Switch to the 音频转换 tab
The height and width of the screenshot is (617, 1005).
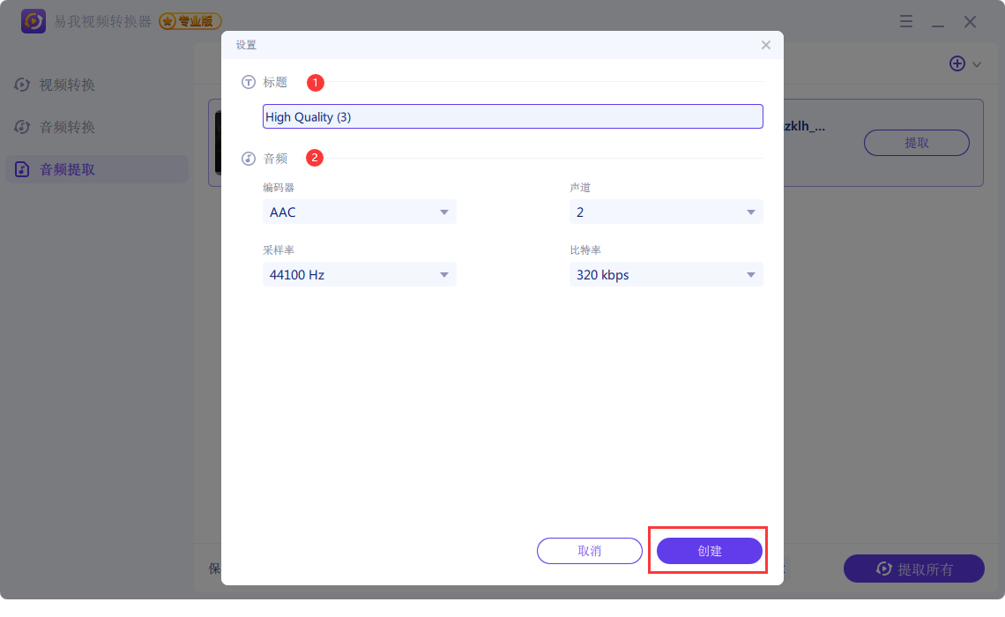point(67,127)
